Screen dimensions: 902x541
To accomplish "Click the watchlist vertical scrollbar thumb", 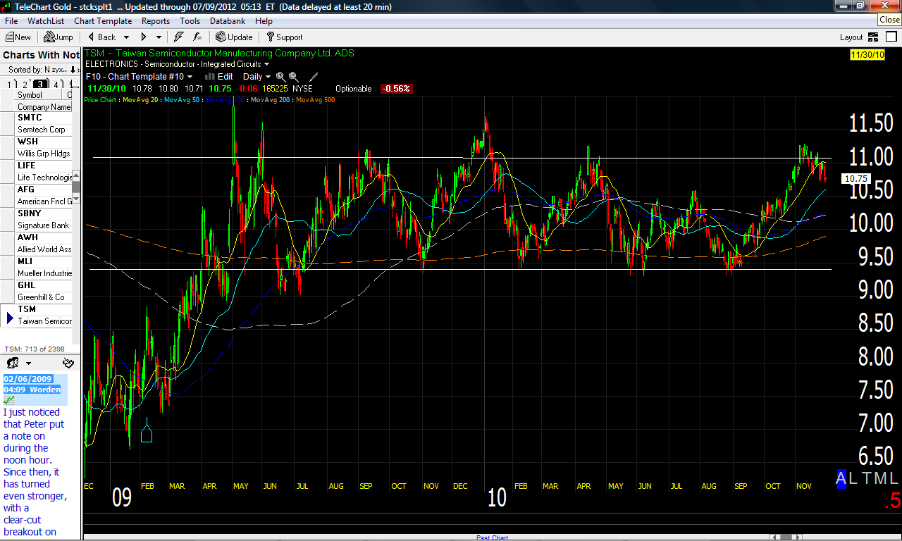I will click(76, 187).
